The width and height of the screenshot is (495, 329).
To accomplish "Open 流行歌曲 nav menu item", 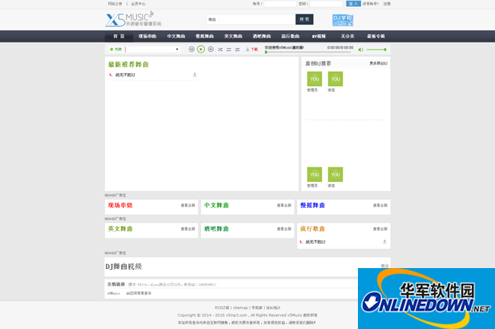I will point(290,37).
